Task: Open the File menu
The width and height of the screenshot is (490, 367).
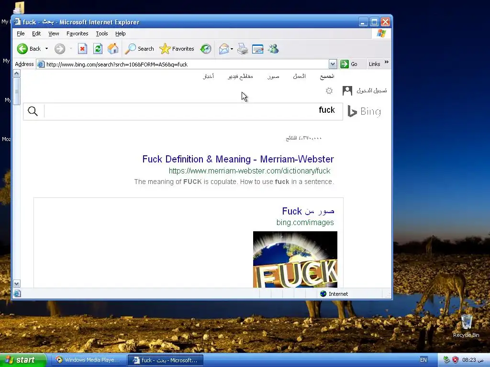Action: 21,33
